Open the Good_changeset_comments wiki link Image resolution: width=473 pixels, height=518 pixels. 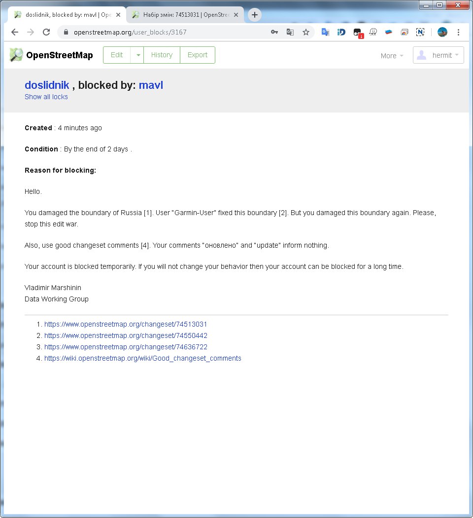143,358
